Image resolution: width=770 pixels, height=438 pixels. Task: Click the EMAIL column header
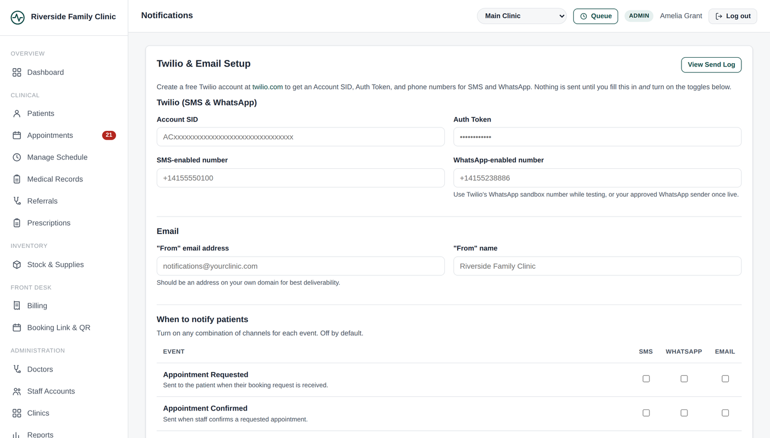725,352
